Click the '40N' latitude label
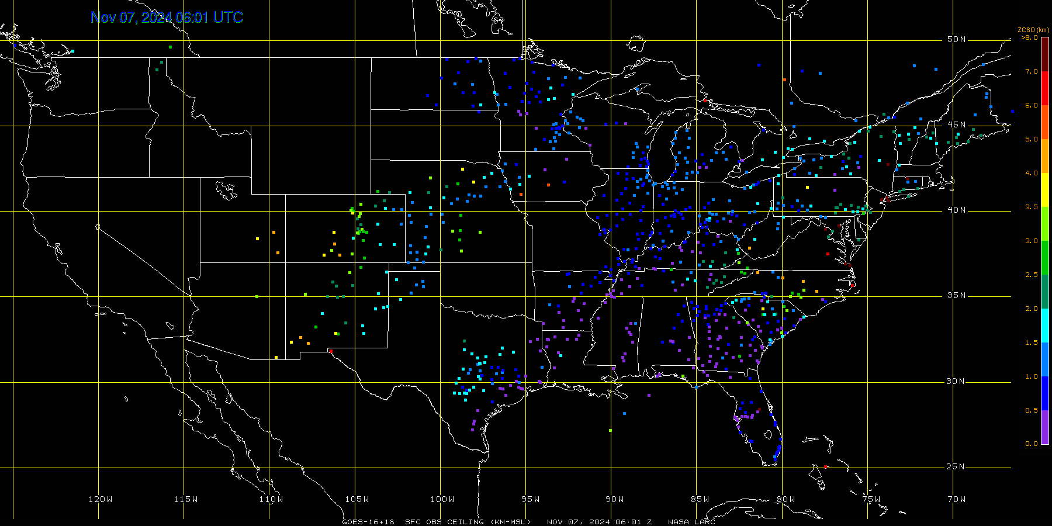Viewport: 1052px width, 526px height. point(957,210)
